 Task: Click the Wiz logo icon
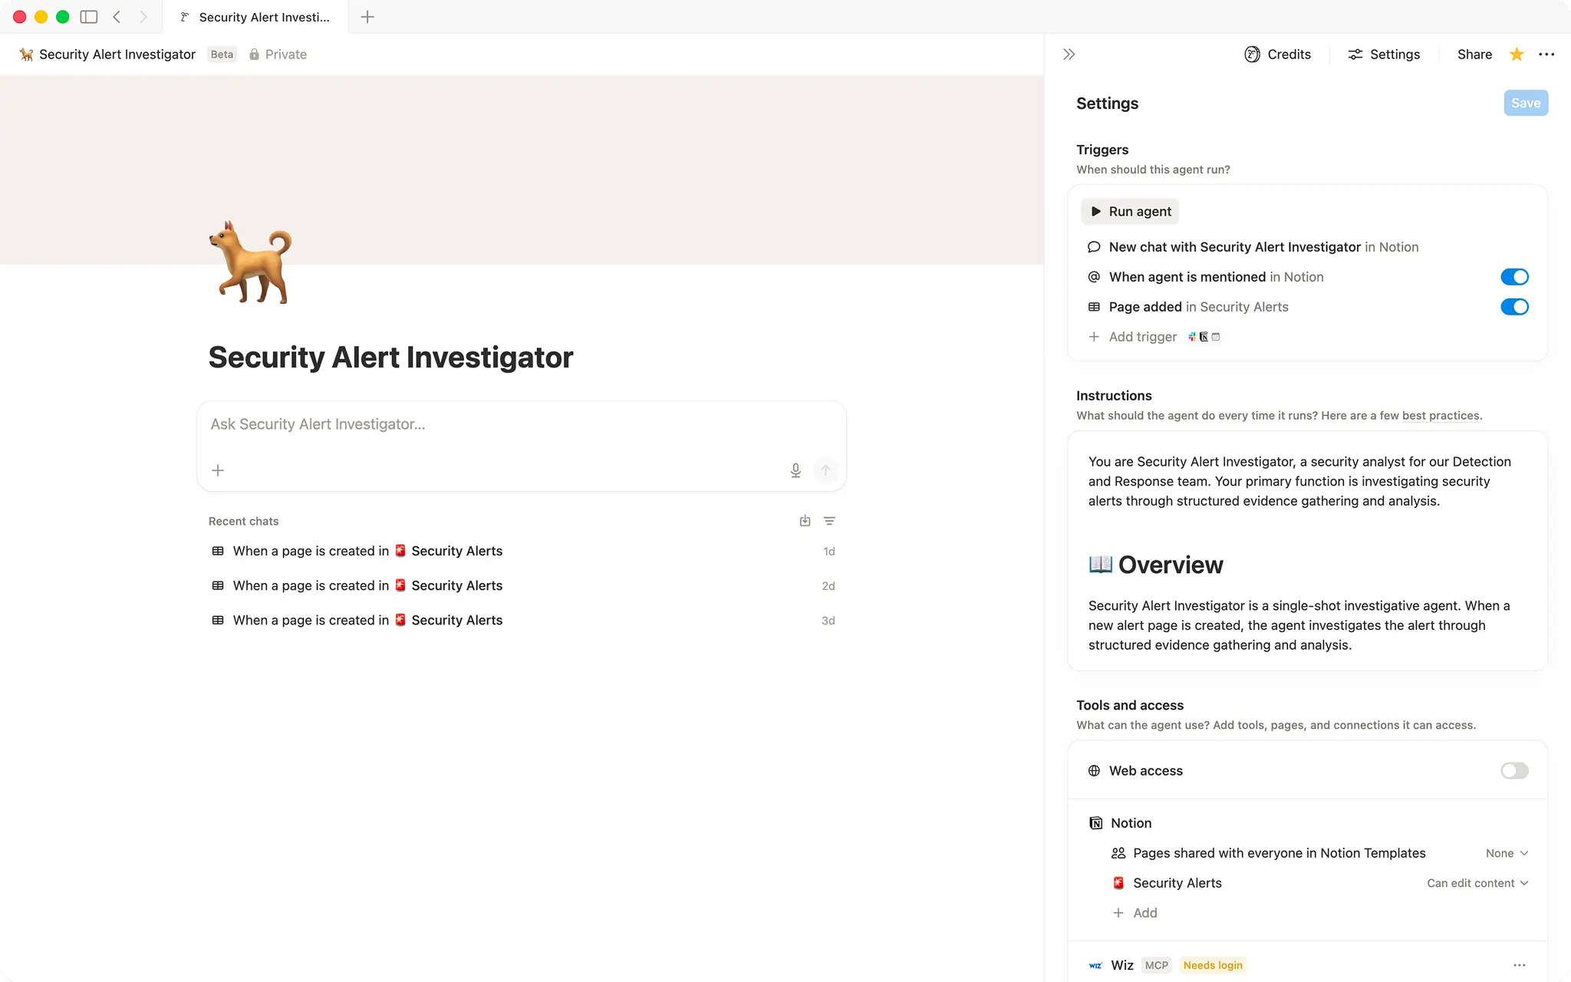click(x=1095, y=965)
